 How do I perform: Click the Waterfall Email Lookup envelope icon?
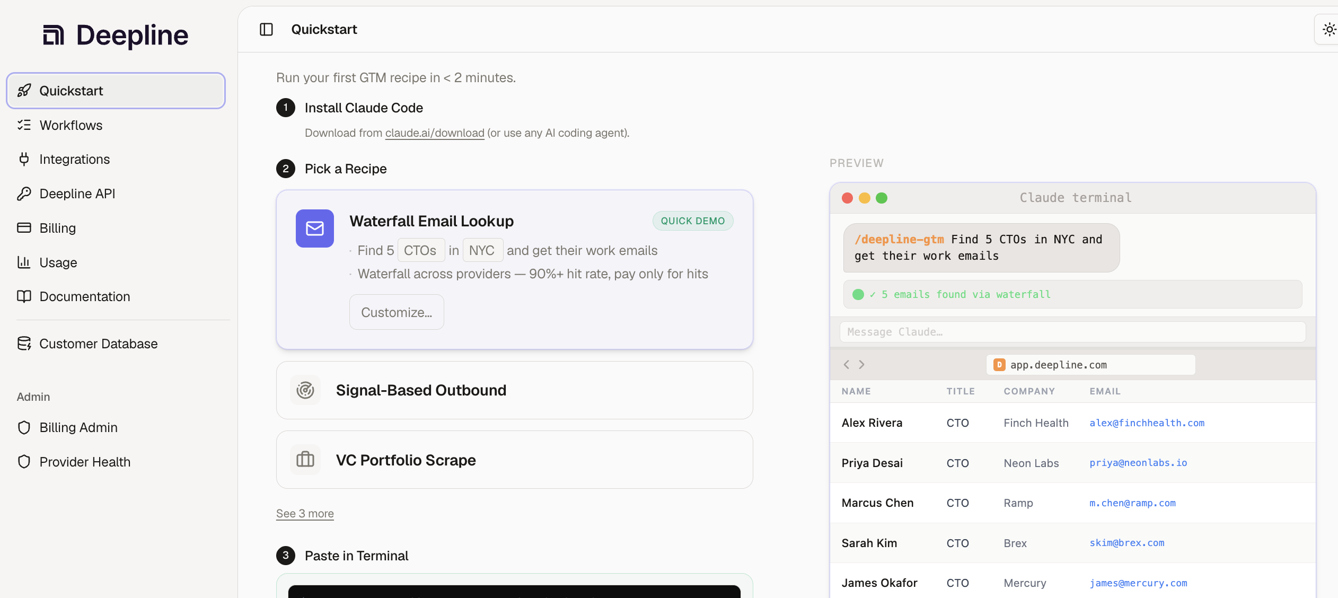coord(315,228)
